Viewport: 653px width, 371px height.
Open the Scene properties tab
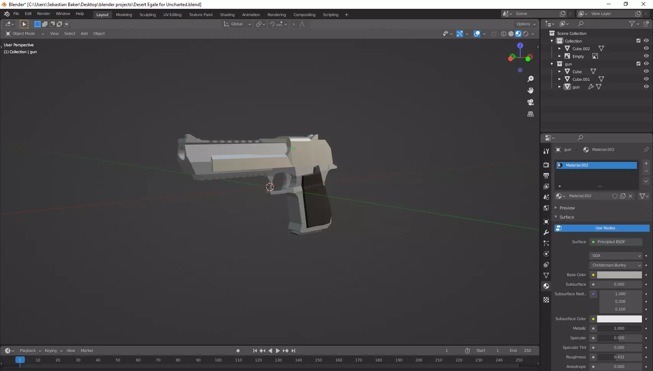pyautogui.click(x=546, y=197)
